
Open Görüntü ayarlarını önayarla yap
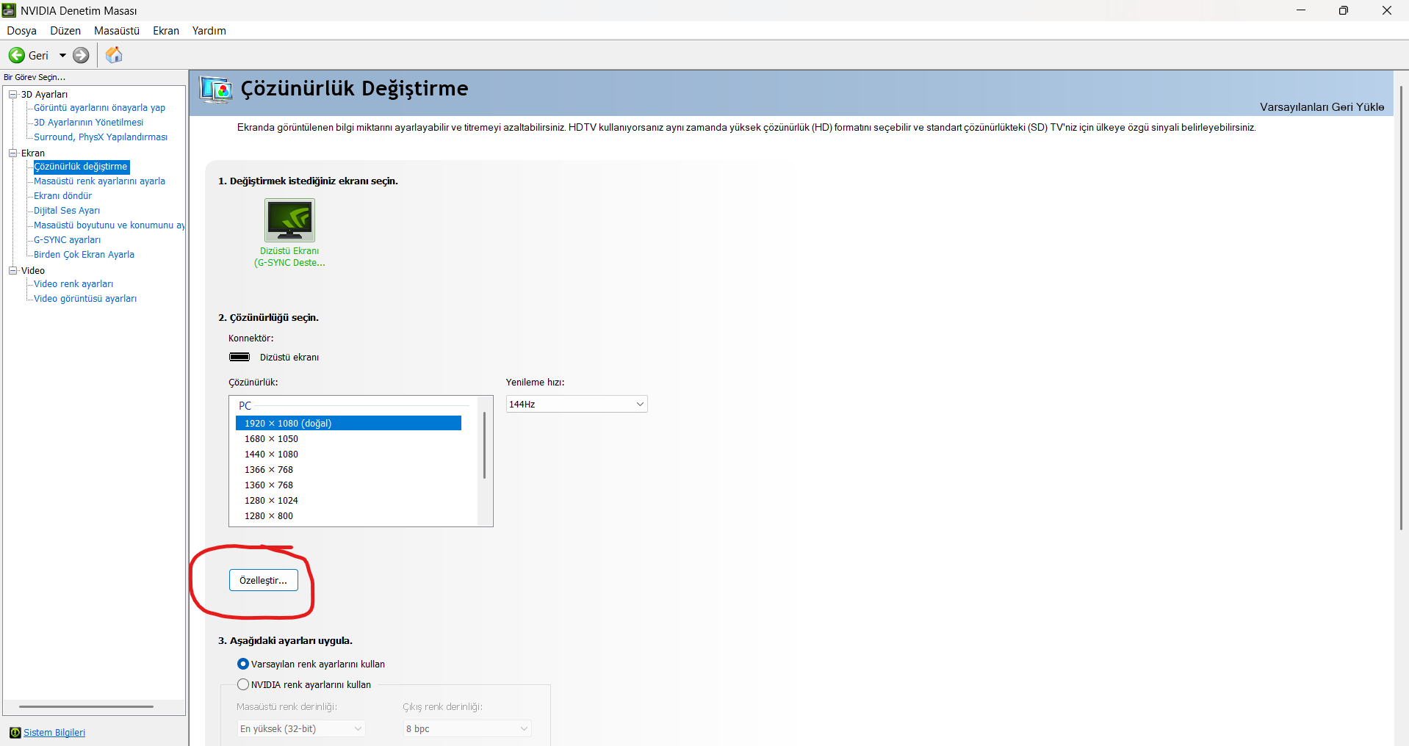coord(99,108)
